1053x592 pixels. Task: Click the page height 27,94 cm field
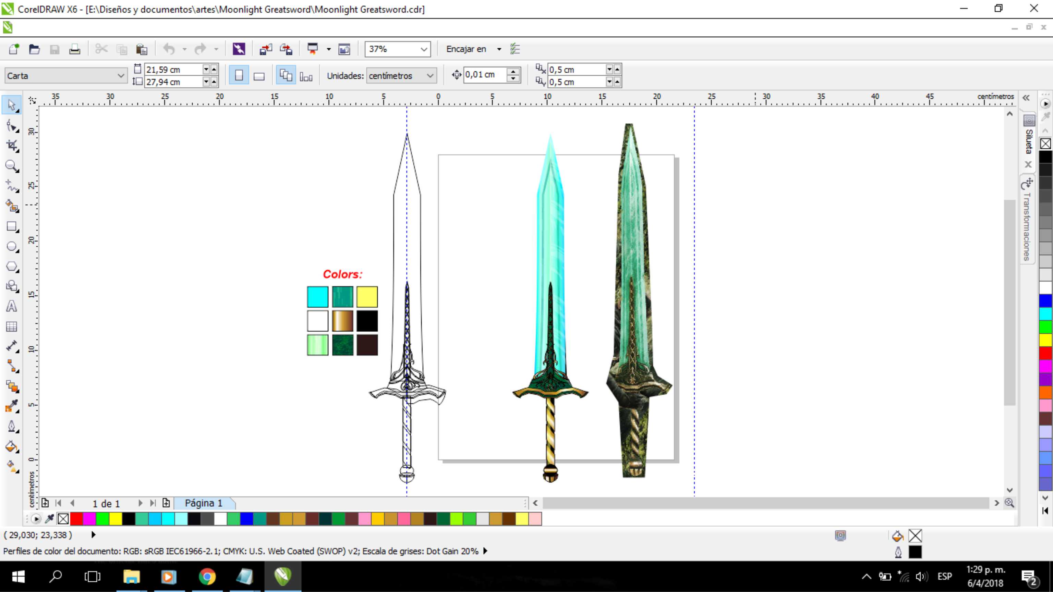point(173,82)
